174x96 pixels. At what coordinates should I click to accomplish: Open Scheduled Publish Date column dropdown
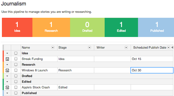(168, 47)
